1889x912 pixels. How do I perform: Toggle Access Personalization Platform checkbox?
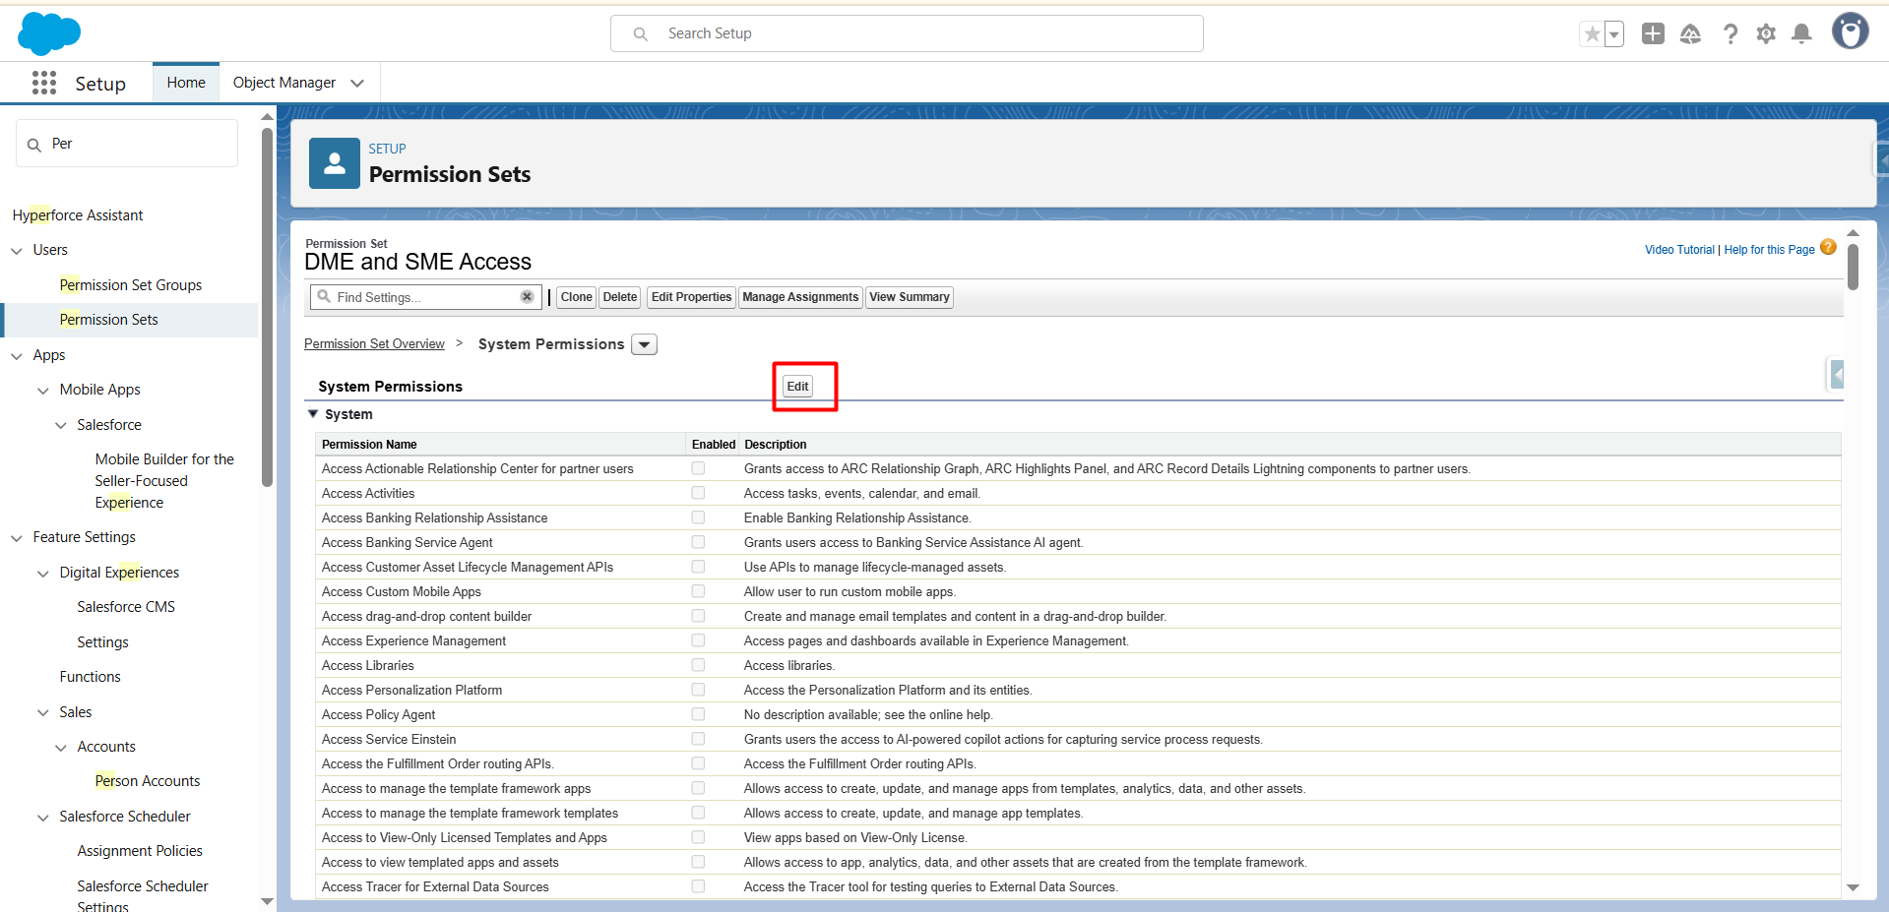[698, 690]
